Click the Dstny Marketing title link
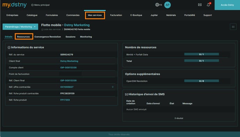 [x=77, y=25]
